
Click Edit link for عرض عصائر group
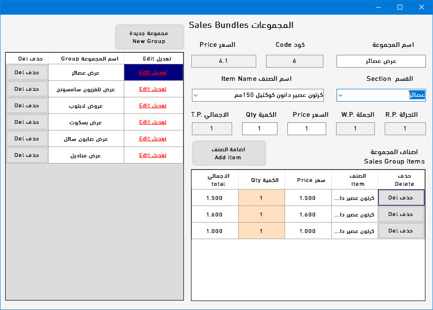(153, 72)
